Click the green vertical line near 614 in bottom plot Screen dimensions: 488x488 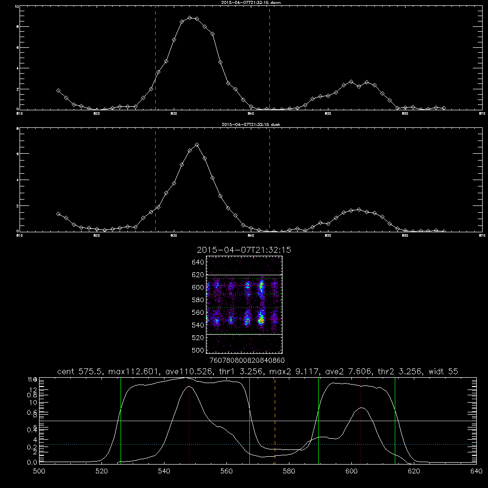point(395,421)
